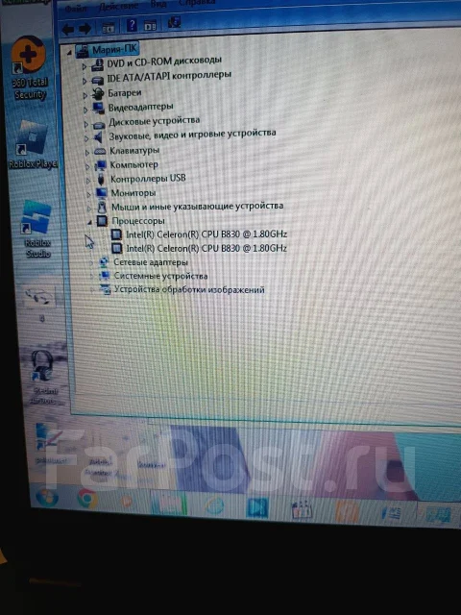461x615 pixels.
Task: Open the Действие menu
Action: 118,7
